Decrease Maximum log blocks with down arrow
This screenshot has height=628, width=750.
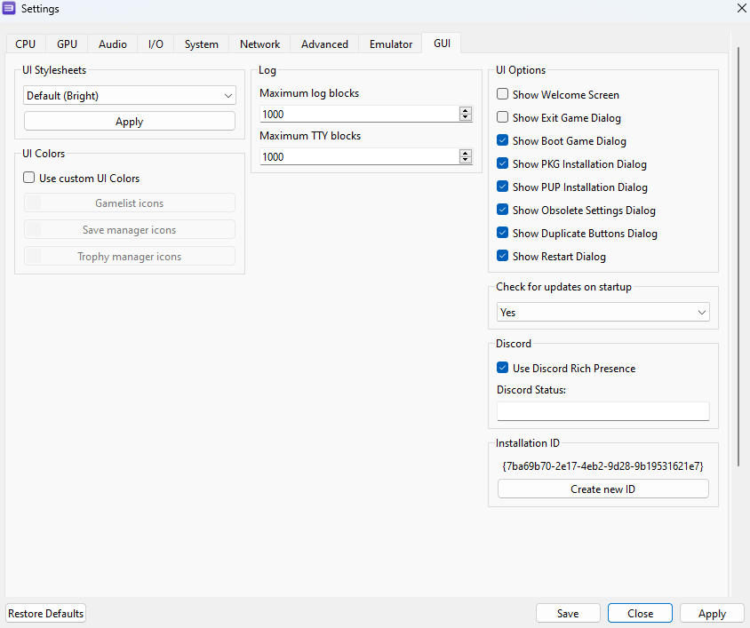coord(466,117)
